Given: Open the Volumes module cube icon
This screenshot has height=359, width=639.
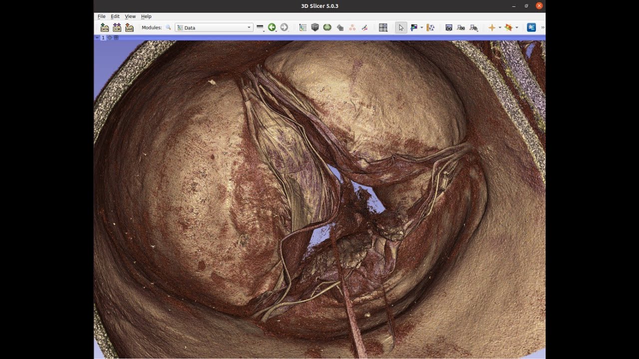Looking at the screenshot, I should (315, 27).
